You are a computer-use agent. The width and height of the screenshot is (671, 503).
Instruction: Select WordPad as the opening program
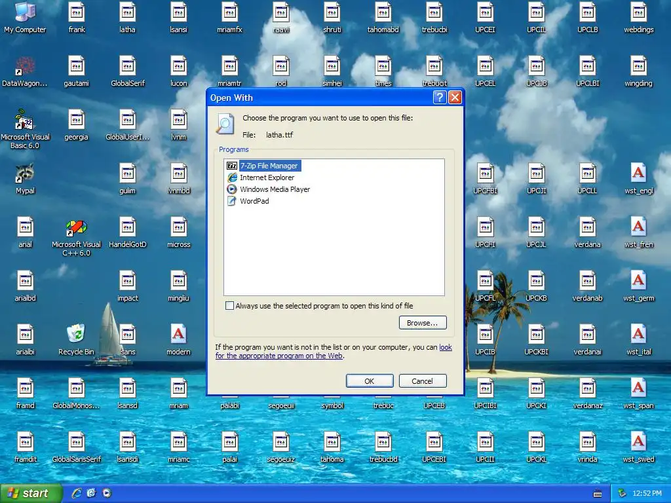click(248, 201)
